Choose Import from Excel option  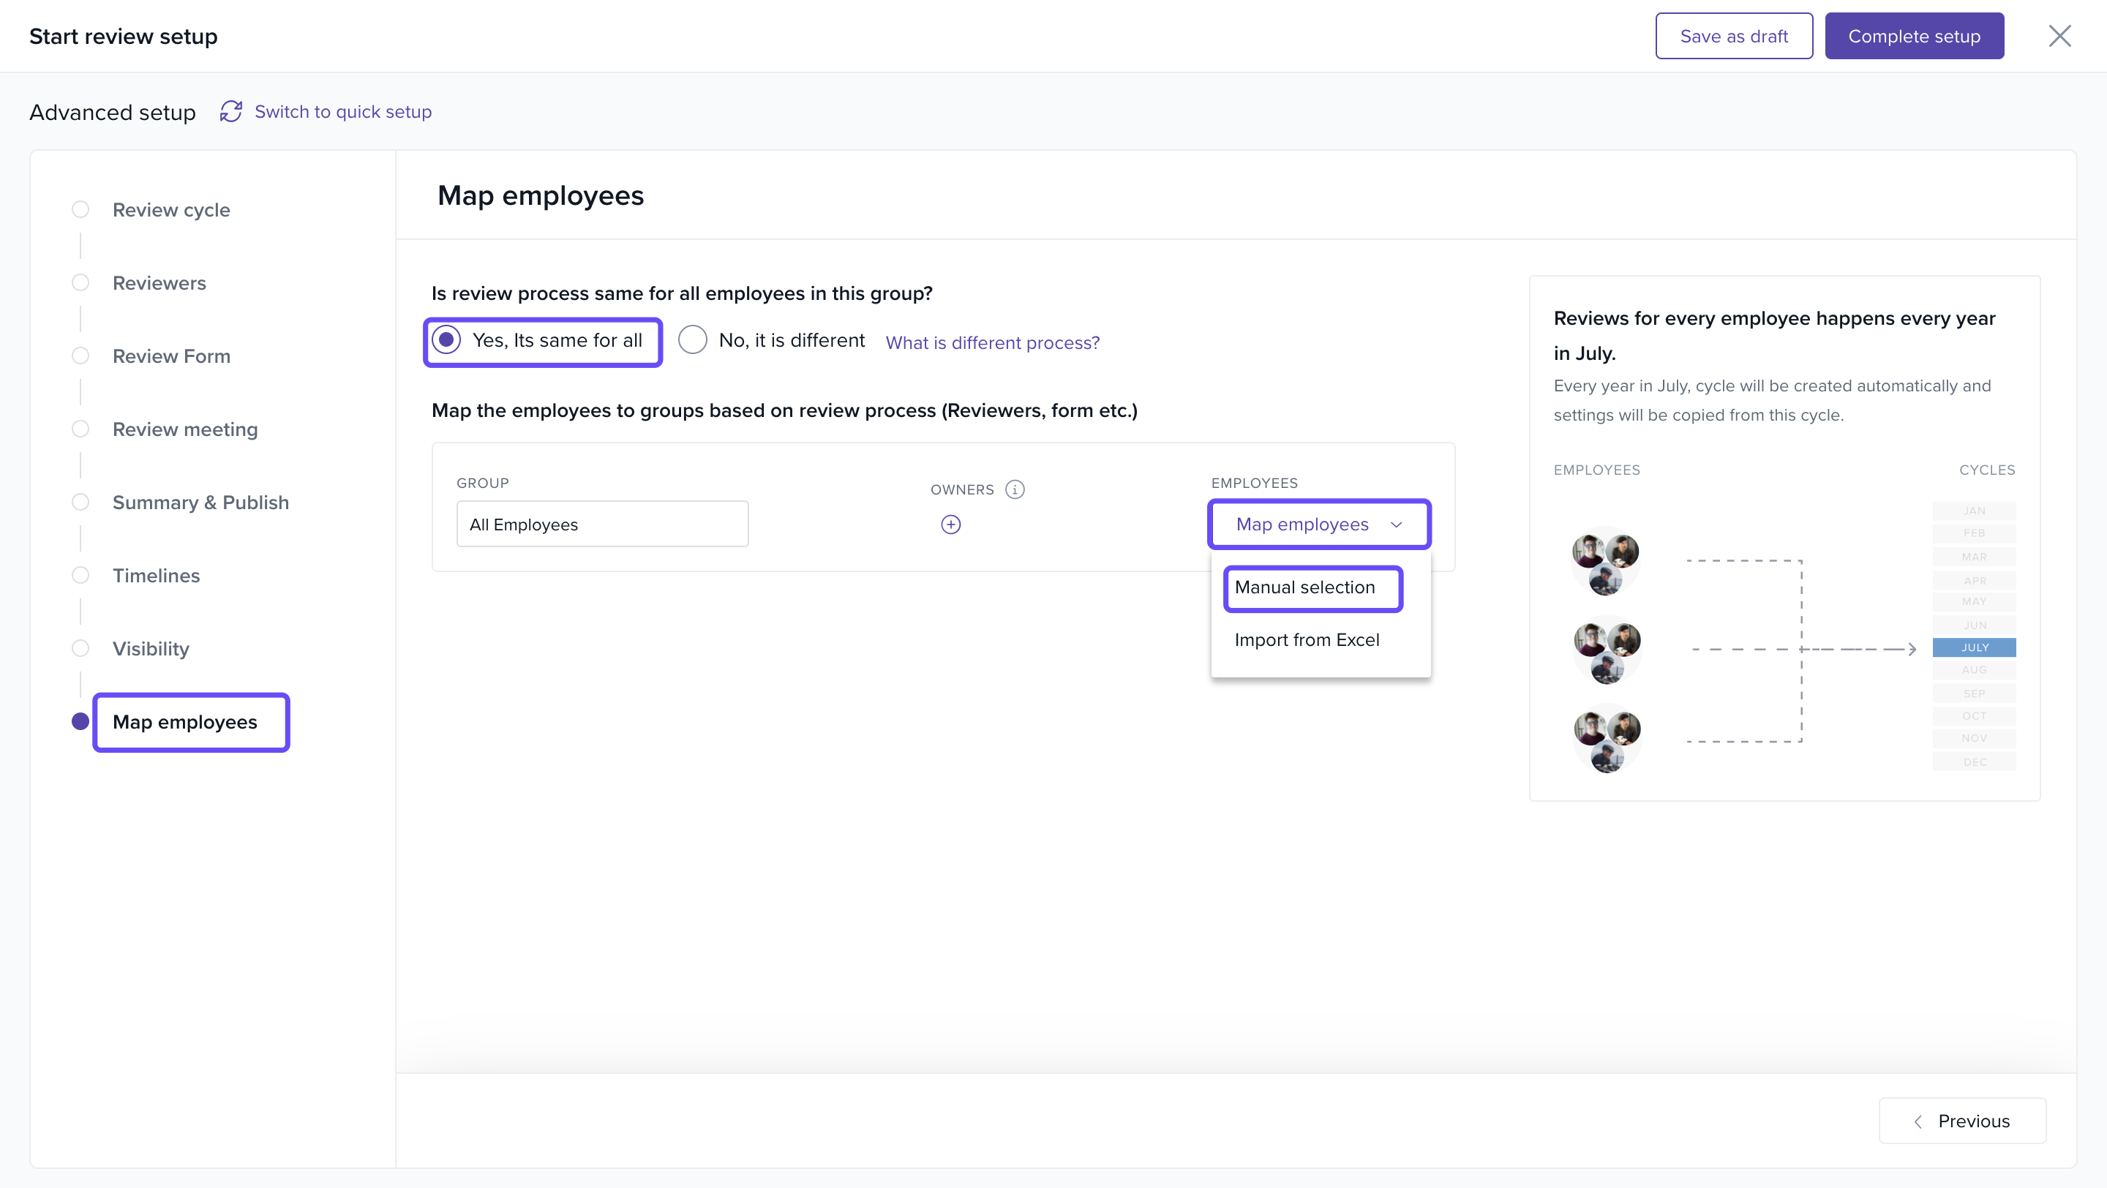[x=1306, y=639]
